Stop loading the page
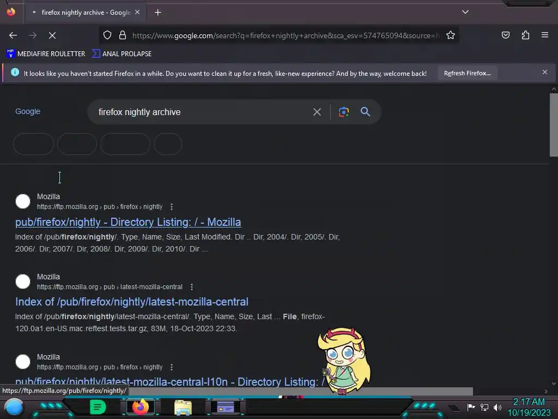 pos(52,35)
